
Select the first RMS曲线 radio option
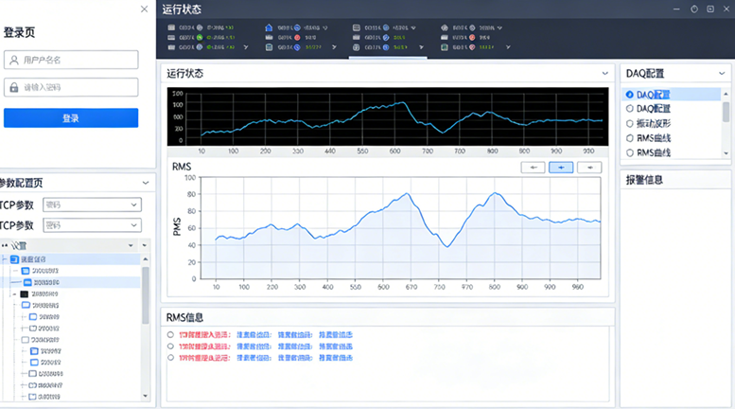pos(629,138)
